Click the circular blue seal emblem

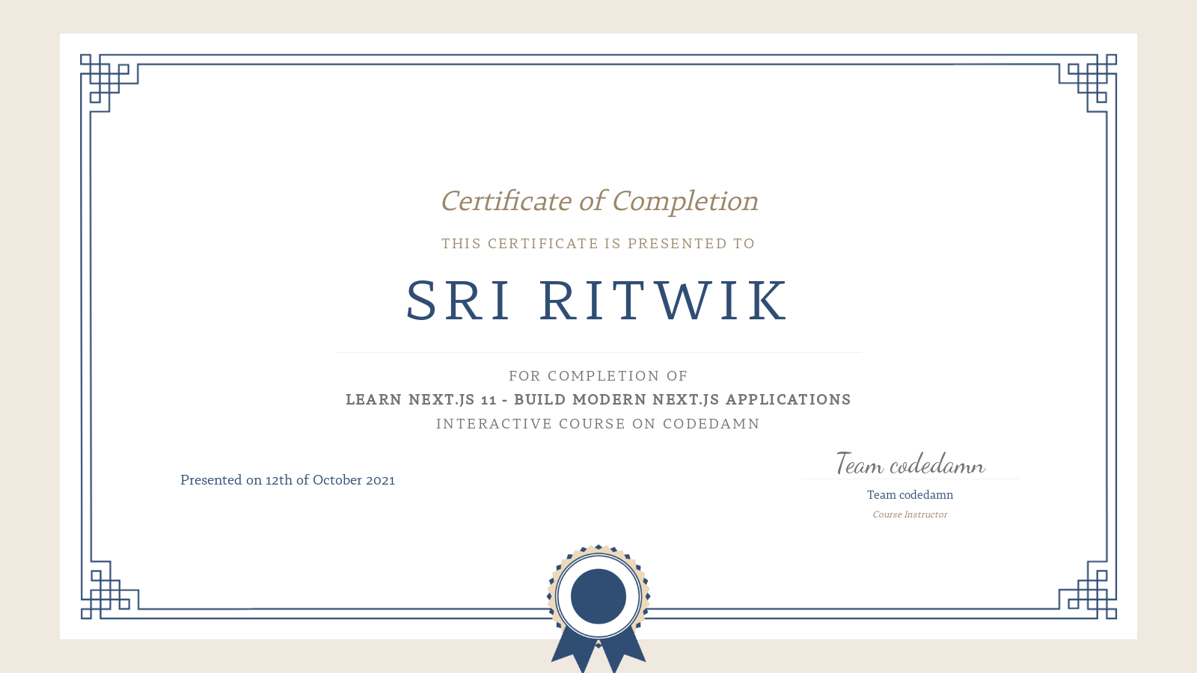pyautogui.click(x=597, y=594)
